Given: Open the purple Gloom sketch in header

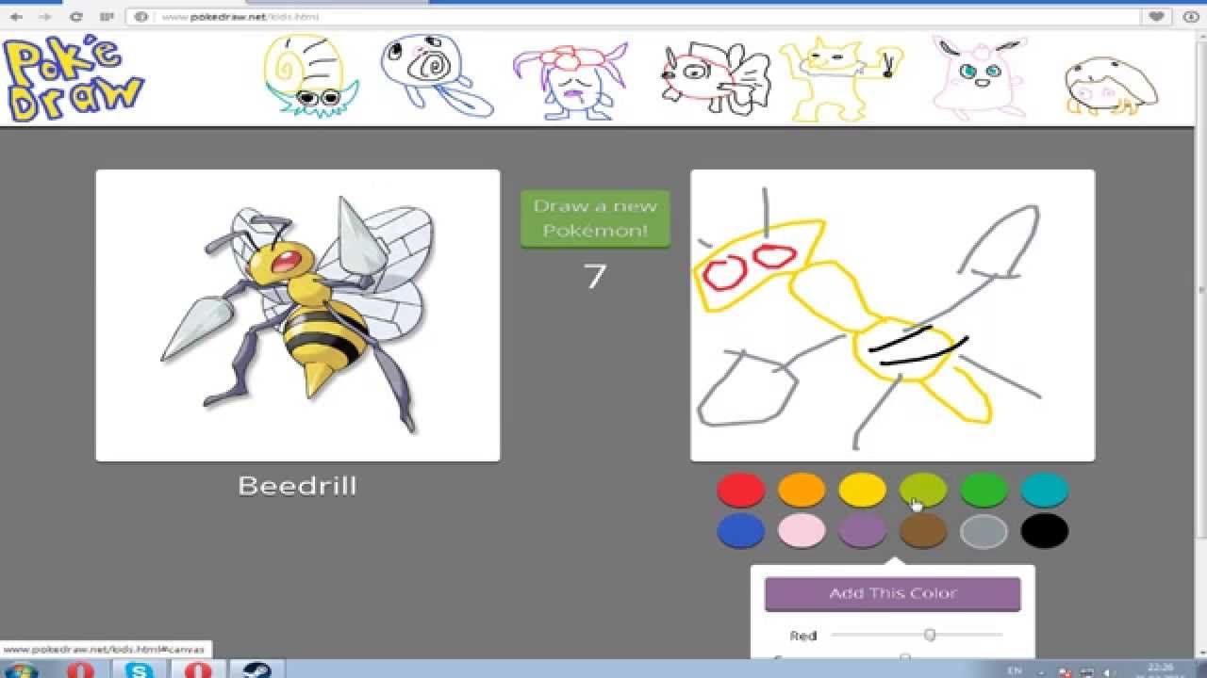Looking at the screenshot, I should tap(570, 81).
